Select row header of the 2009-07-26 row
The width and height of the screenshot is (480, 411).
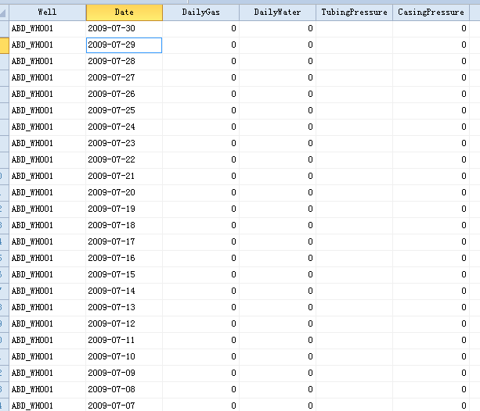click(4, 95)
